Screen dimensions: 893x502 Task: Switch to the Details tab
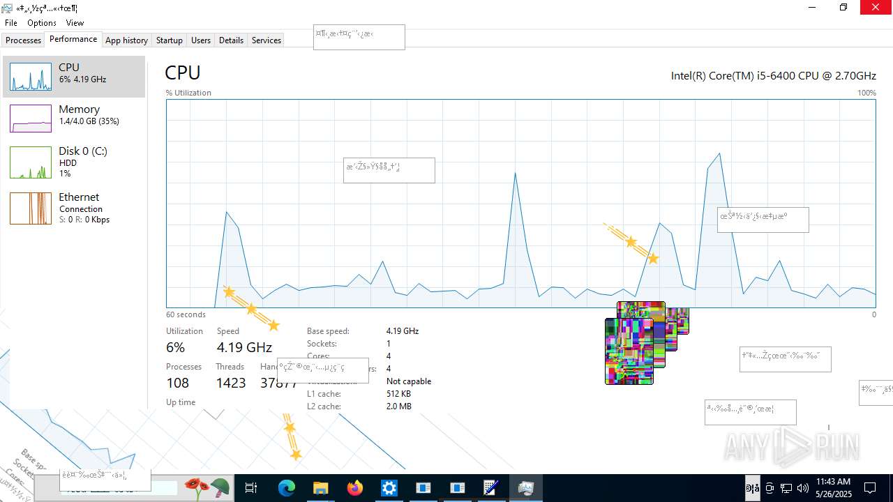pos(231,40)
